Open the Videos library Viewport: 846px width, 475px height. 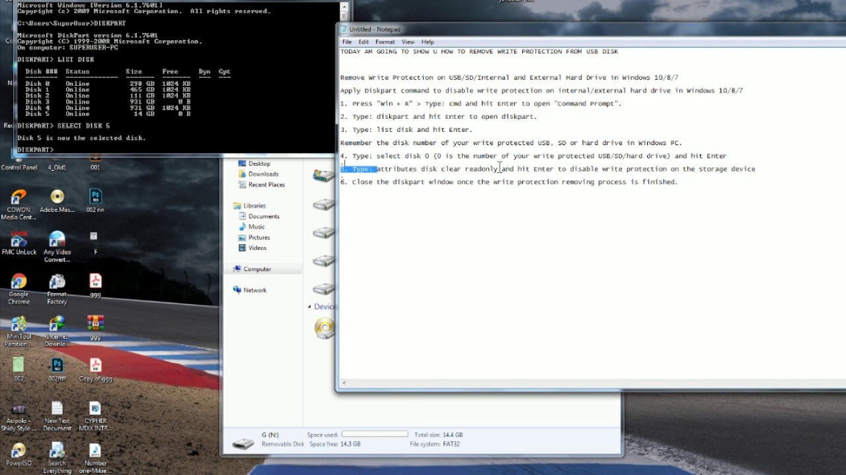coord(257,248)
